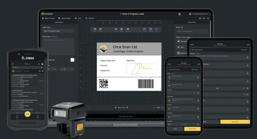Tap Save at top of phone

click(x=199, y=64)
